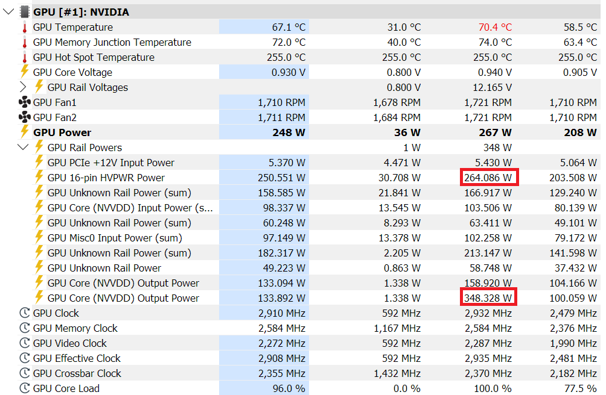
Task: Select the GPU Fan1 row label
Action: click(x=54, y=102)
